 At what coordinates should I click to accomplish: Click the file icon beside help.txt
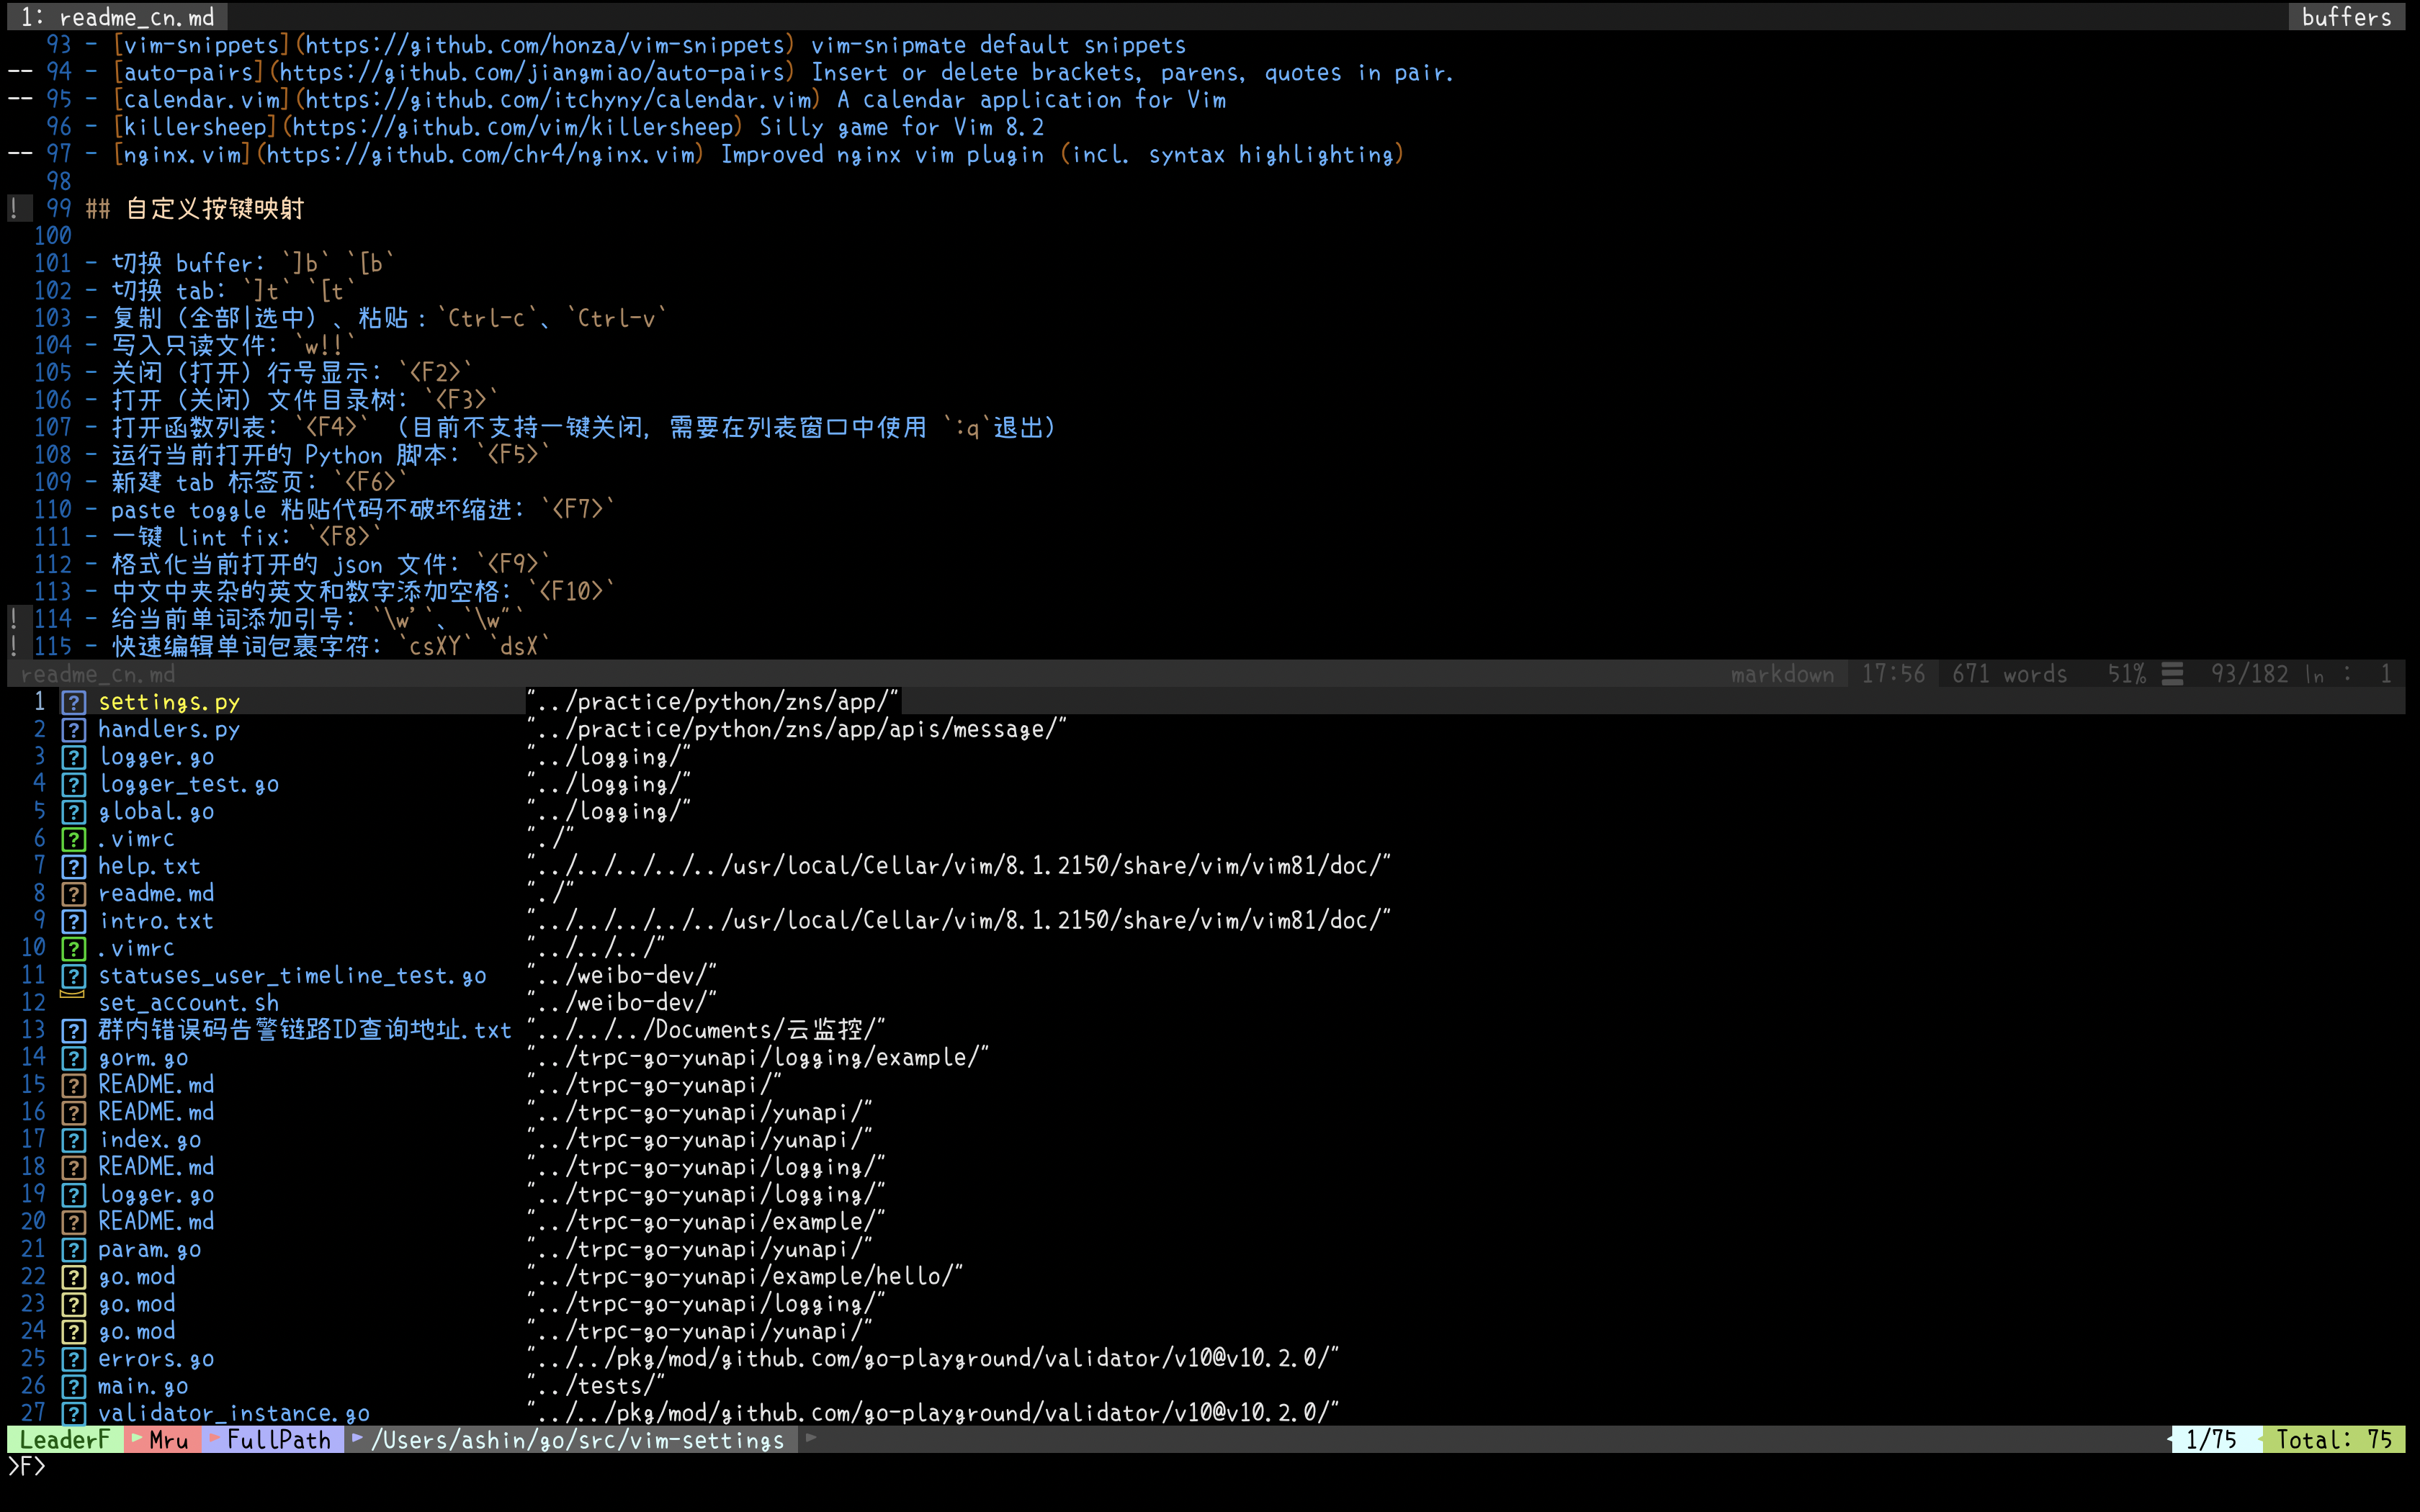74,867
